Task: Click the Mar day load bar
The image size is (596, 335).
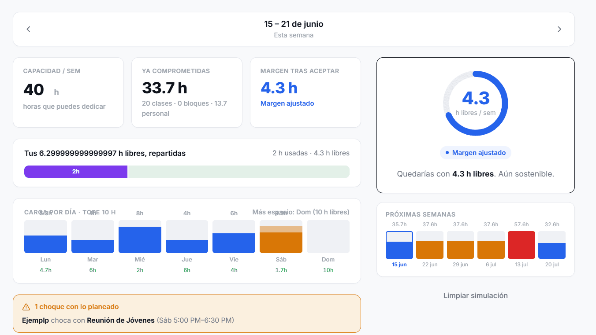Action: (x=93, y=237)
